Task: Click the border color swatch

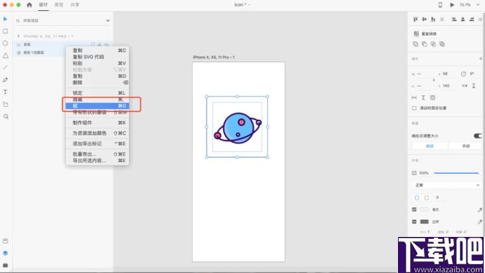Action: (424, 221)
